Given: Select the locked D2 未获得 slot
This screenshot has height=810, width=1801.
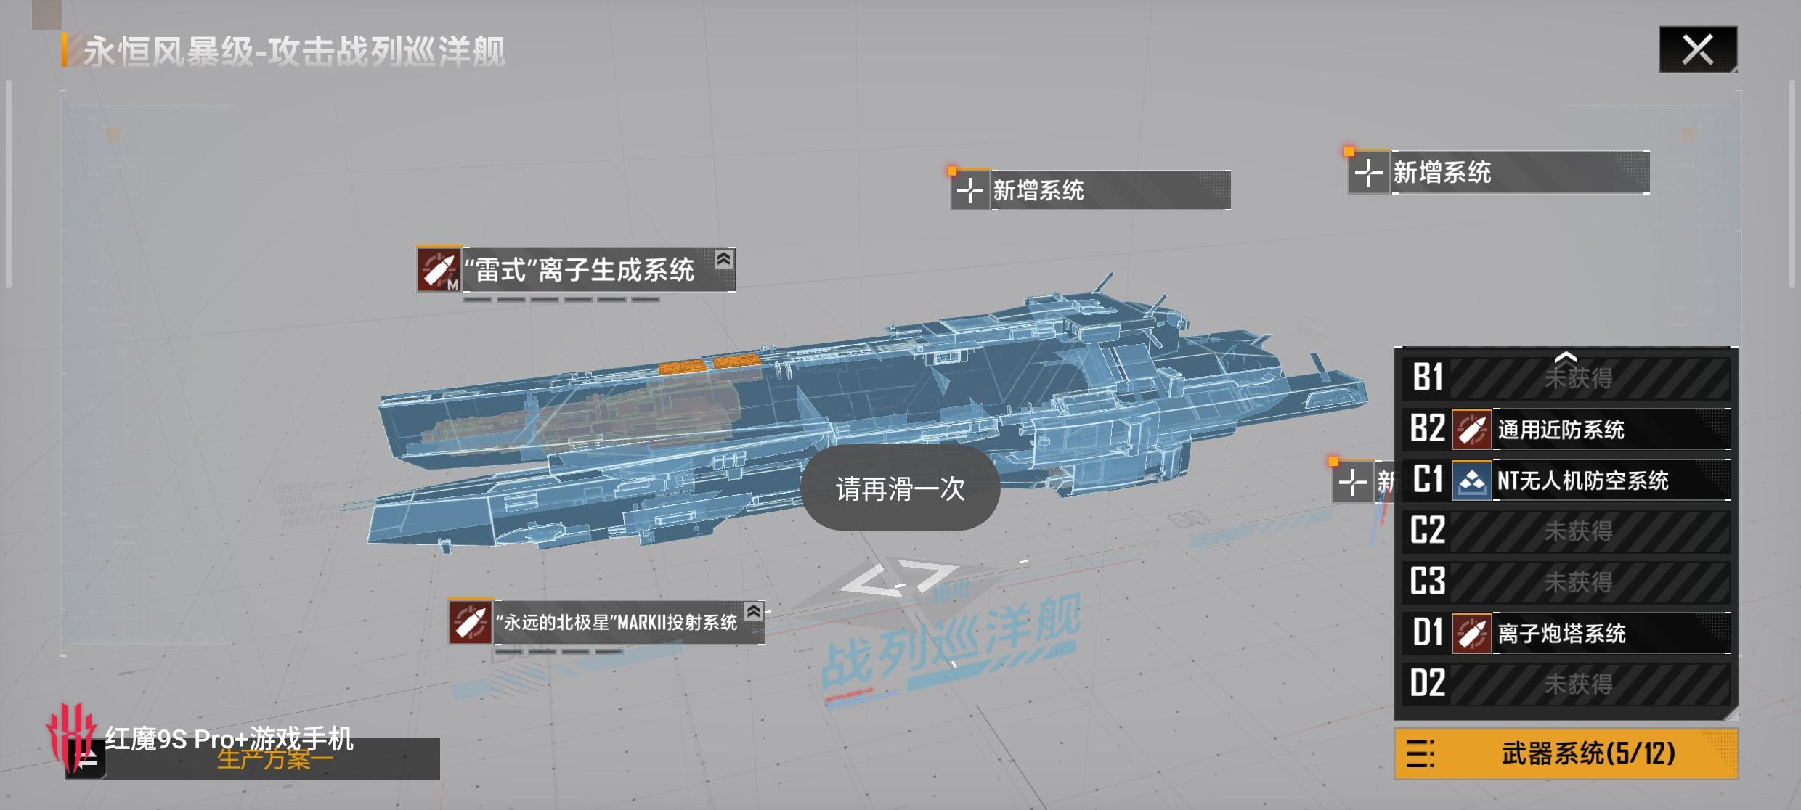Looking at the screenshot, I should pyautogui.click(x=1577, y=684).
